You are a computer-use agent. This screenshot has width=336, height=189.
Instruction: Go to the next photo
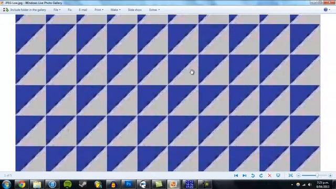(x=244, y=175)
